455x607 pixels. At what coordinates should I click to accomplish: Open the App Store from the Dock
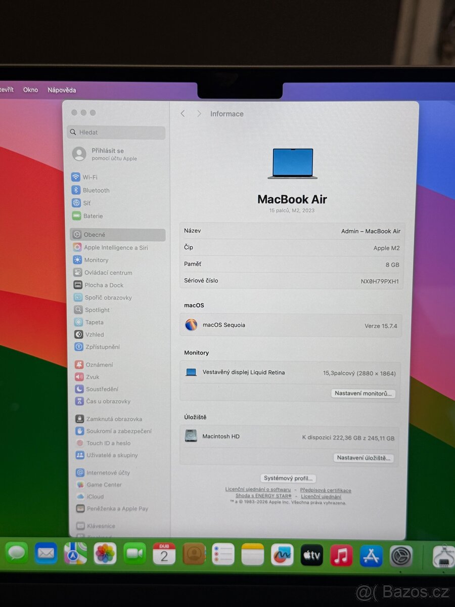[x=371, y=555]
